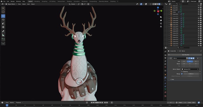Toggle Mirror modifier render camera icon
Viewport: 203px width, 107px height.
click(x=193, y=58)
